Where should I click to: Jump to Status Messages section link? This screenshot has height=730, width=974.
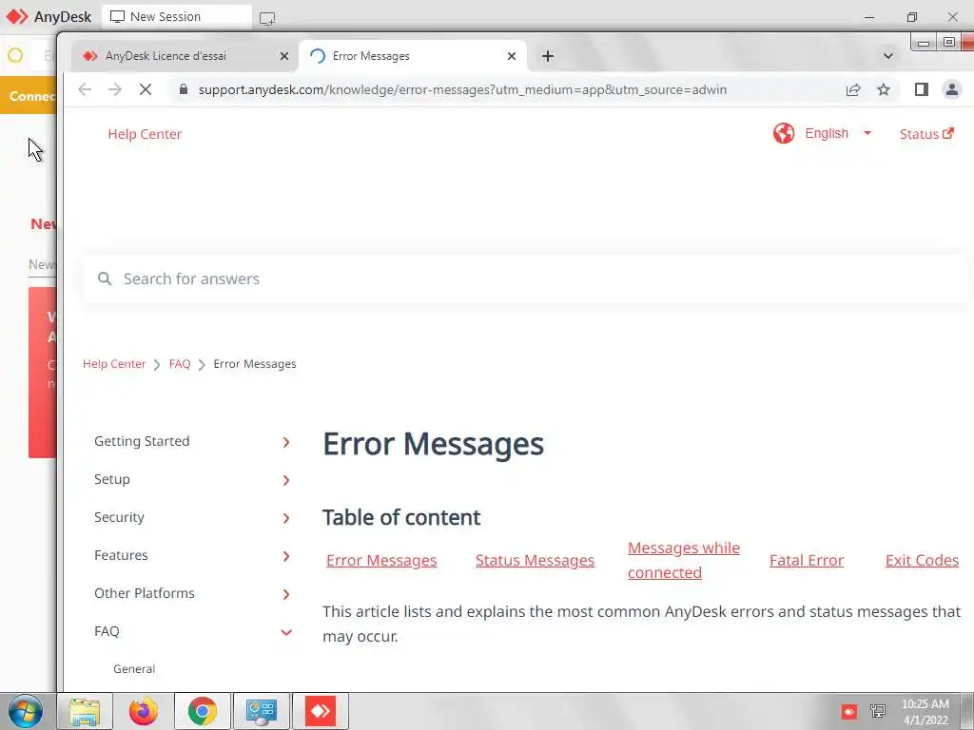[535, 561]
